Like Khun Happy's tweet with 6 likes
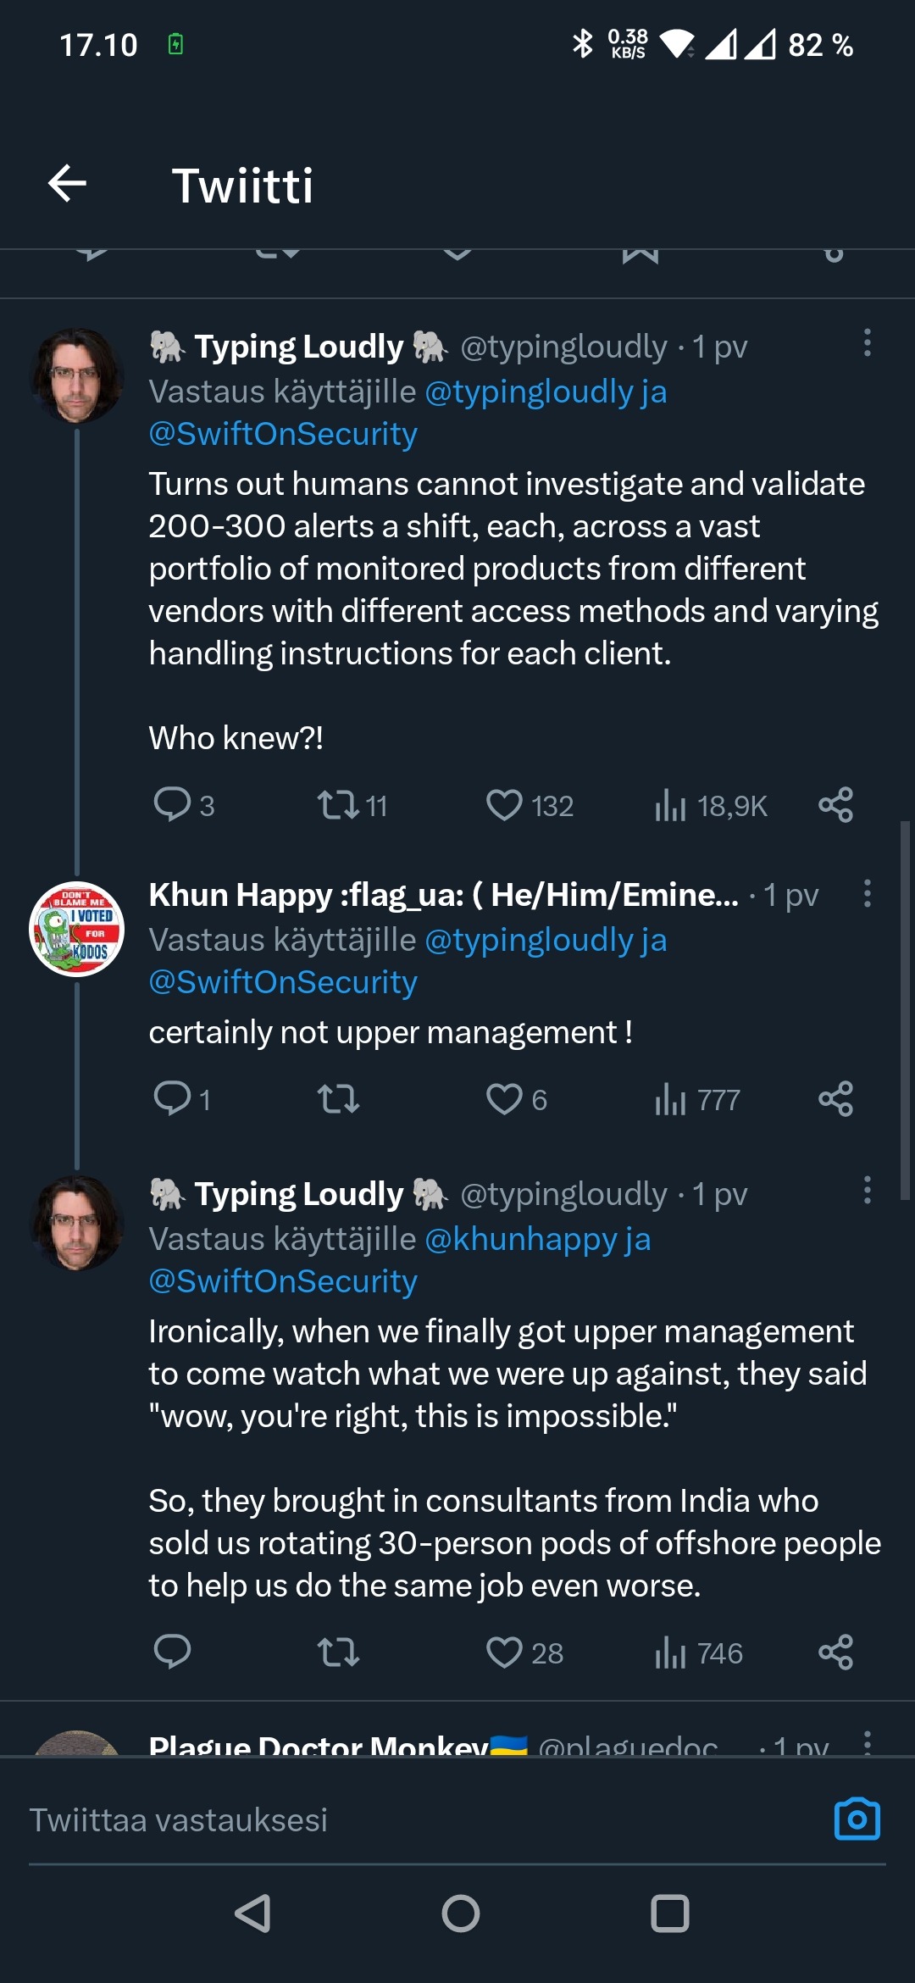 pos(504,1098)
